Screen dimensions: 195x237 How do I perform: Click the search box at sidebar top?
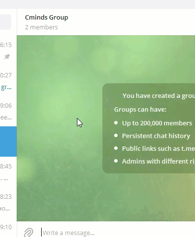[5, 22]
